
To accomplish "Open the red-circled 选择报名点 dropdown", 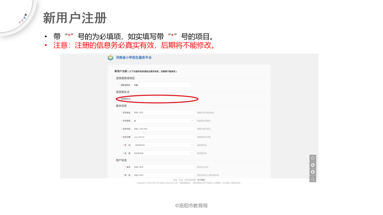I will pyautogui.click(x=163, y=99).
